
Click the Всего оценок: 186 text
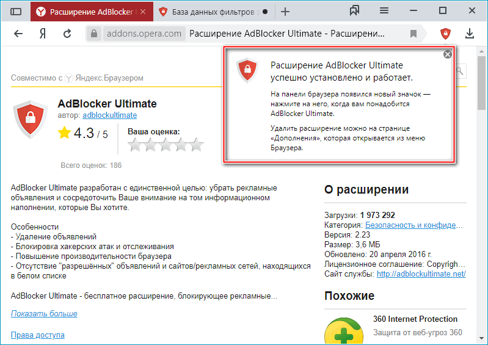[x=91, y=165]
